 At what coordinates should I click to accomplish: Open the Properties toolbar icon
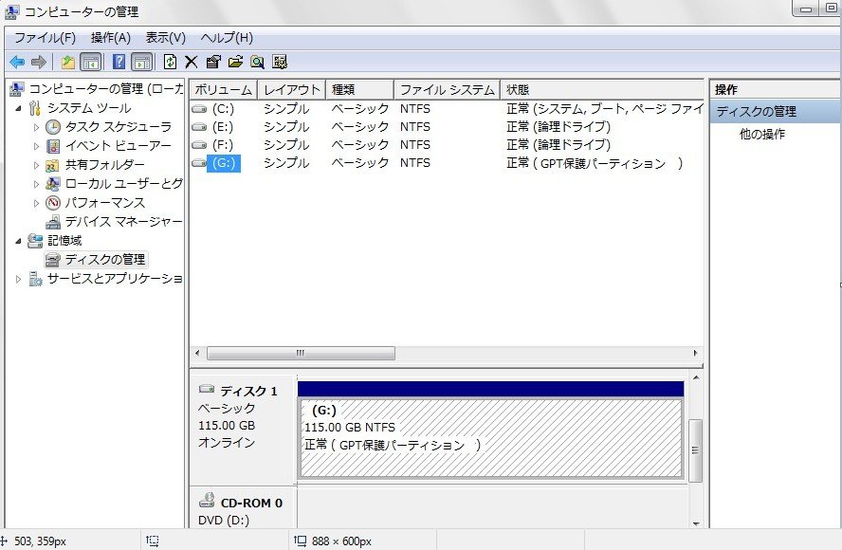[213, 63]
